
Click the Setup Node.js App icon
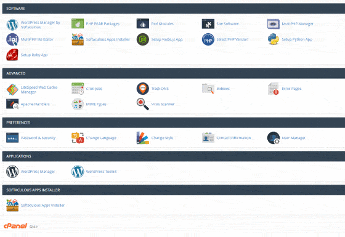click(x=143, y=39)
